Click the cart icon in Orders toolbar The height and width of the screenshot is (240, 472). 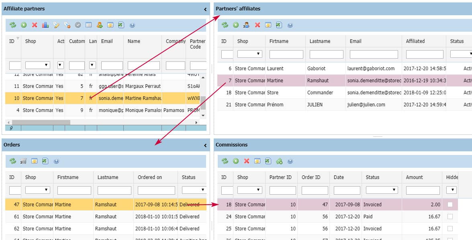tap(24, 161)
